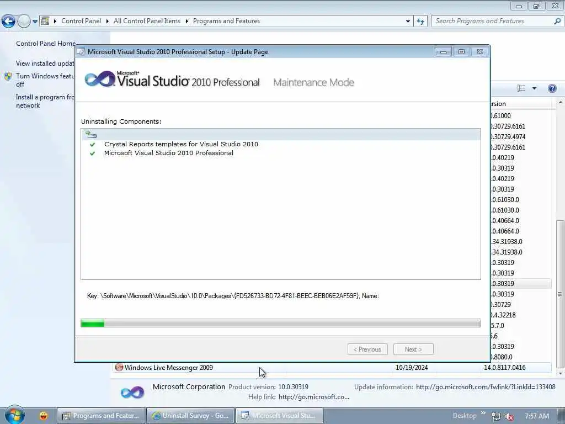Click the shield icon beside Turn Windows features
The height and width of the screenshot is (424, 565).
tap(8, 76)
